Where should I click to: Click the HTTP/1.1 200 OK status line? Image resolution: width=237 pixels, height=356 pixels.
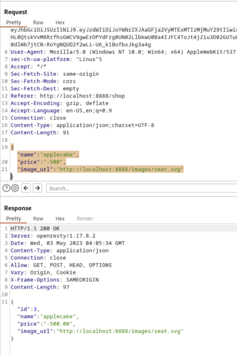coord(35,228)
